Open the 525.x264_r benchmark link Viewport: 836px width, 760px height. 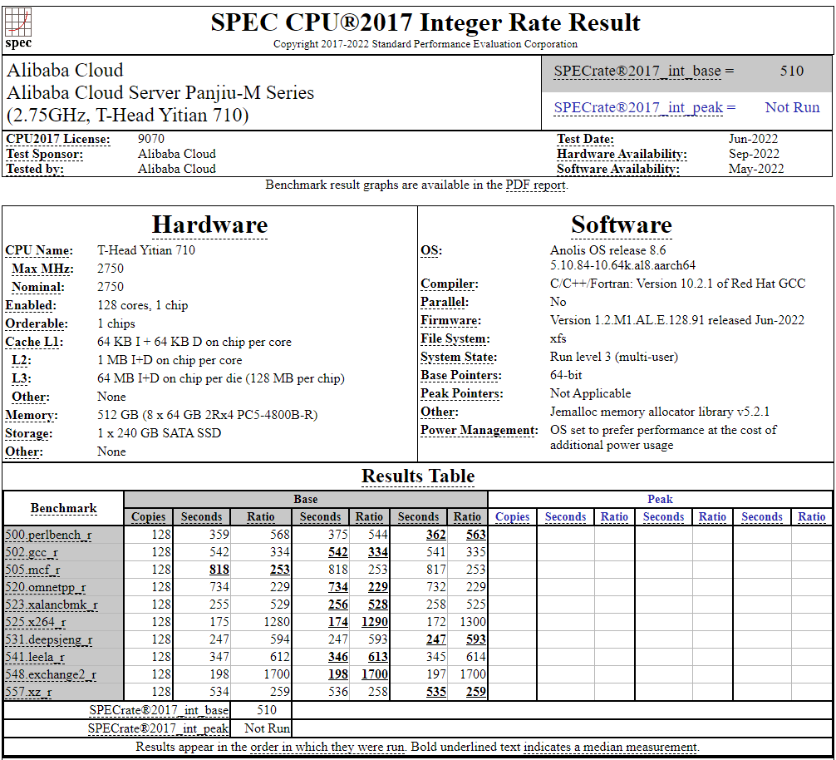coord(36,623)
